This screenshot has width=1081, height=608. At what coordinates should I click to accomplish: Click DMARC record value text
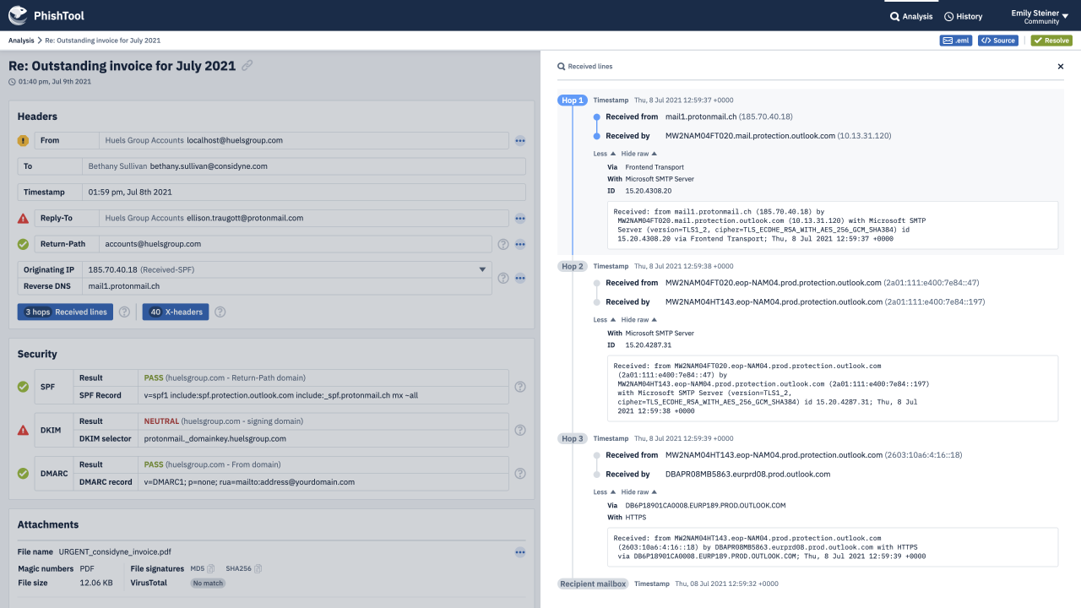coord(249,482)
